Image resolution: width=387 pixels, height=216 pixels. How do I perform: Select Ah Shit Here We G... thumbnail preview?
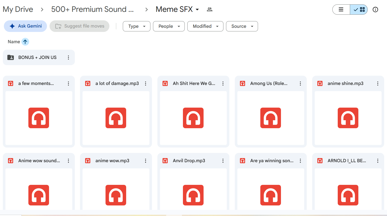pos(193,118)
